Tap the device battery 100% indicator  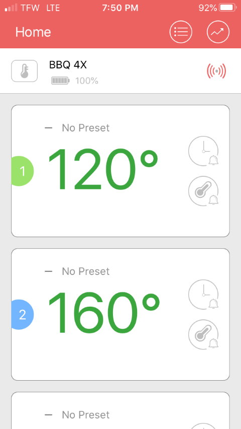coord(75,81)
